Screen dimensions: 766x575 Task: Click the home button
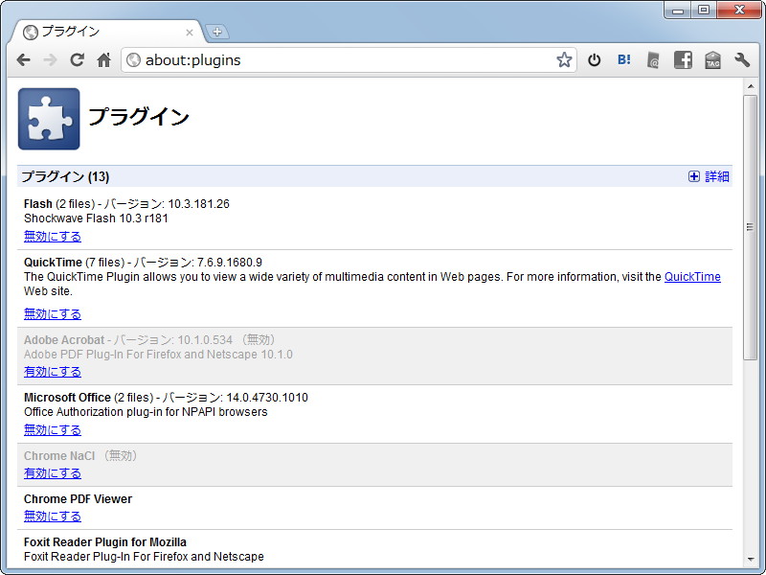(x=103, y=59)
